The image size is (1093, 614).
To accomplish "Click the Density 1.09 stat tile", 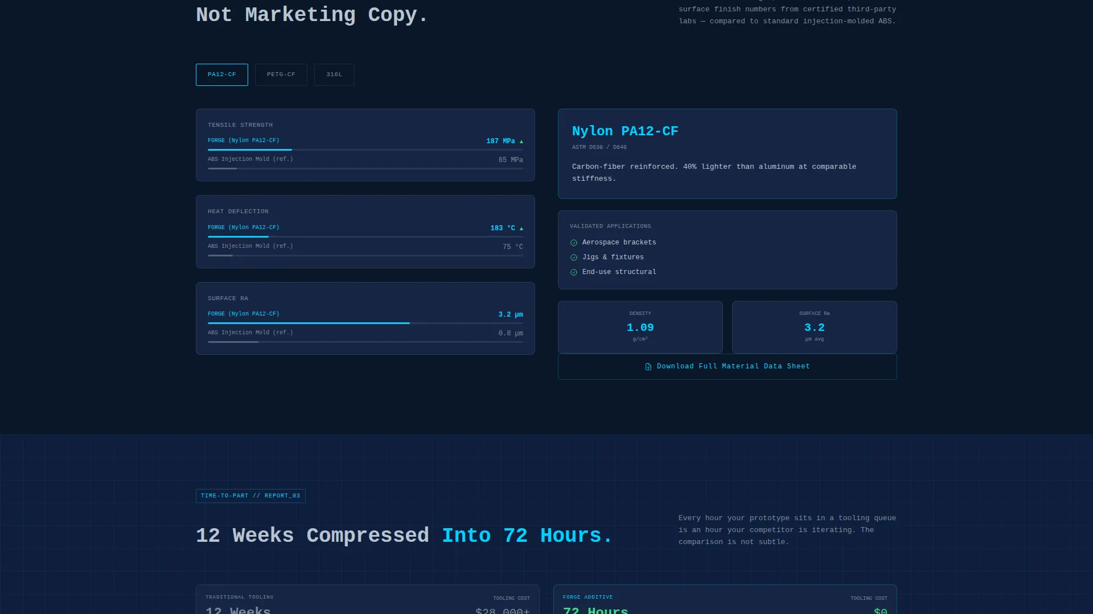I will [640, 327].
